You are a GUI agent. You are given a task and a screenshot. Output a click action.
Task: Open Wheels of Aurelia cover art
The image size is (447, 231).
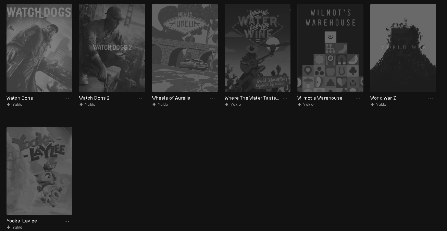(185, 48)
